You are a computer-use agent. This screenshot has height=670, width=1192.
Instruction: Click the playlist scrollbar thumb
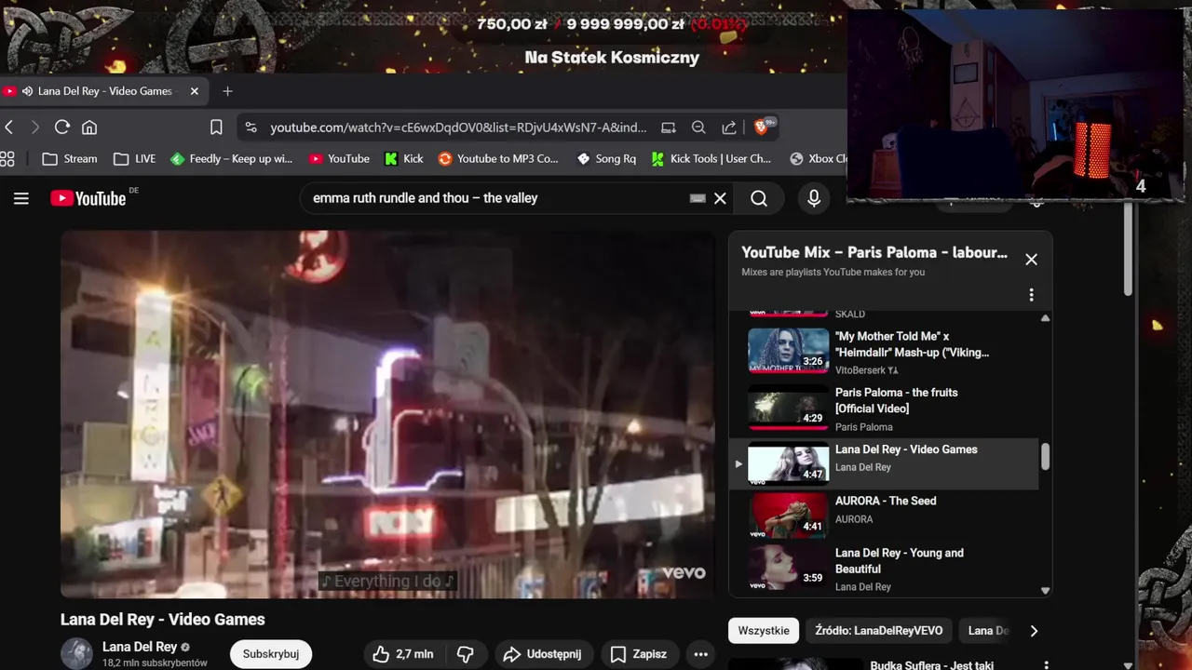coord(1045,456)
